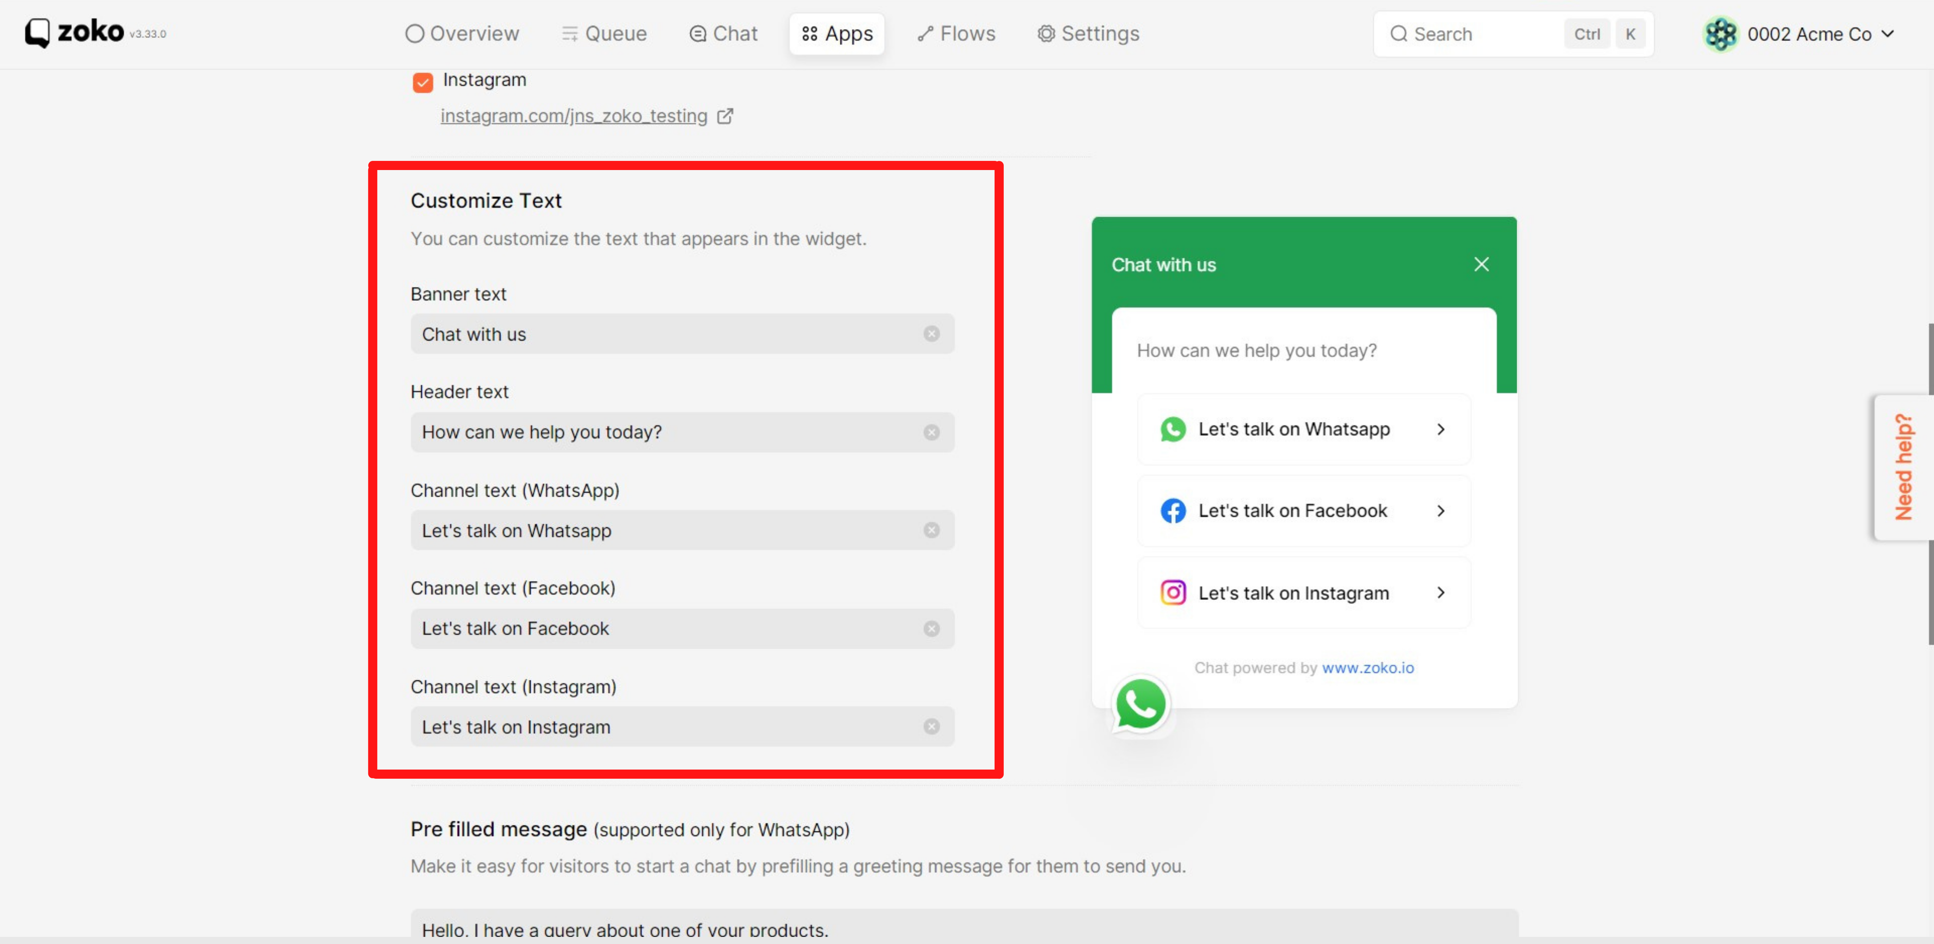
Task: Clear the WhatsApp channel text field
Action: (931, 530)
